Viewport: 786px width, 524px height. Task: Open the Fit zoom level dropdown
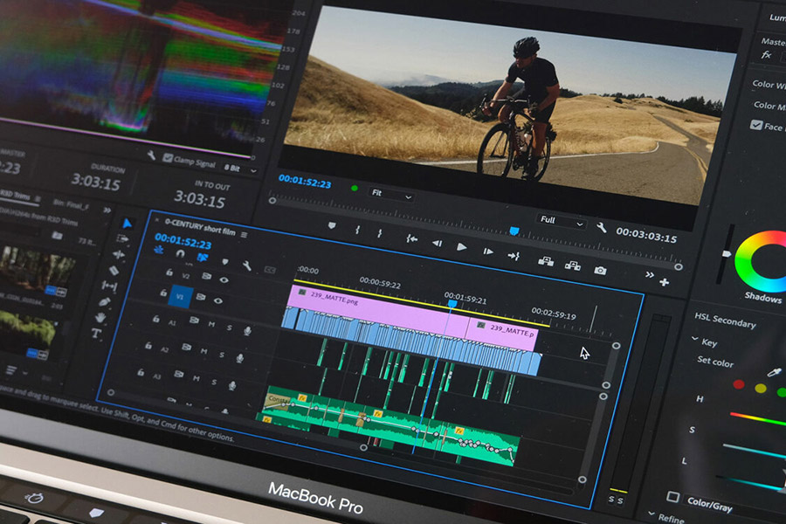(392, 195)
